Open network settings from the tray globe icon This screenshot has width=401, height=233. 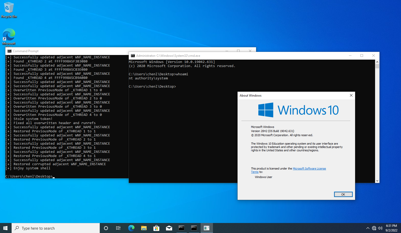(x=374, y=228)
